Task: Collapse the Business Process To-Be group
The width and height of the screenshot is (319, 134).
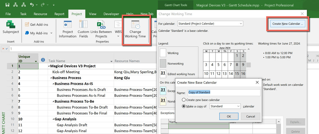Action: tap(53, 101)
